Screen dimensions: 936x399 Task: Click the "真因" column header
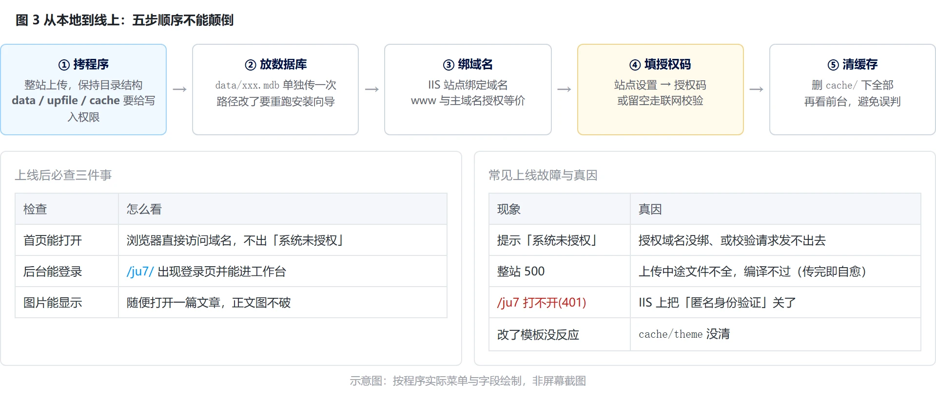click(x=776, y=209)
